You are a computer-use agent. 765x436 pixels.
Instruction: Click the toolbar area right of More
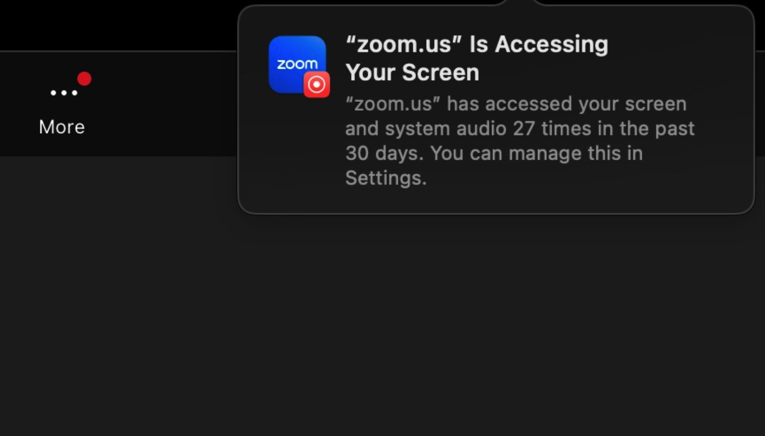coord(166,103)
